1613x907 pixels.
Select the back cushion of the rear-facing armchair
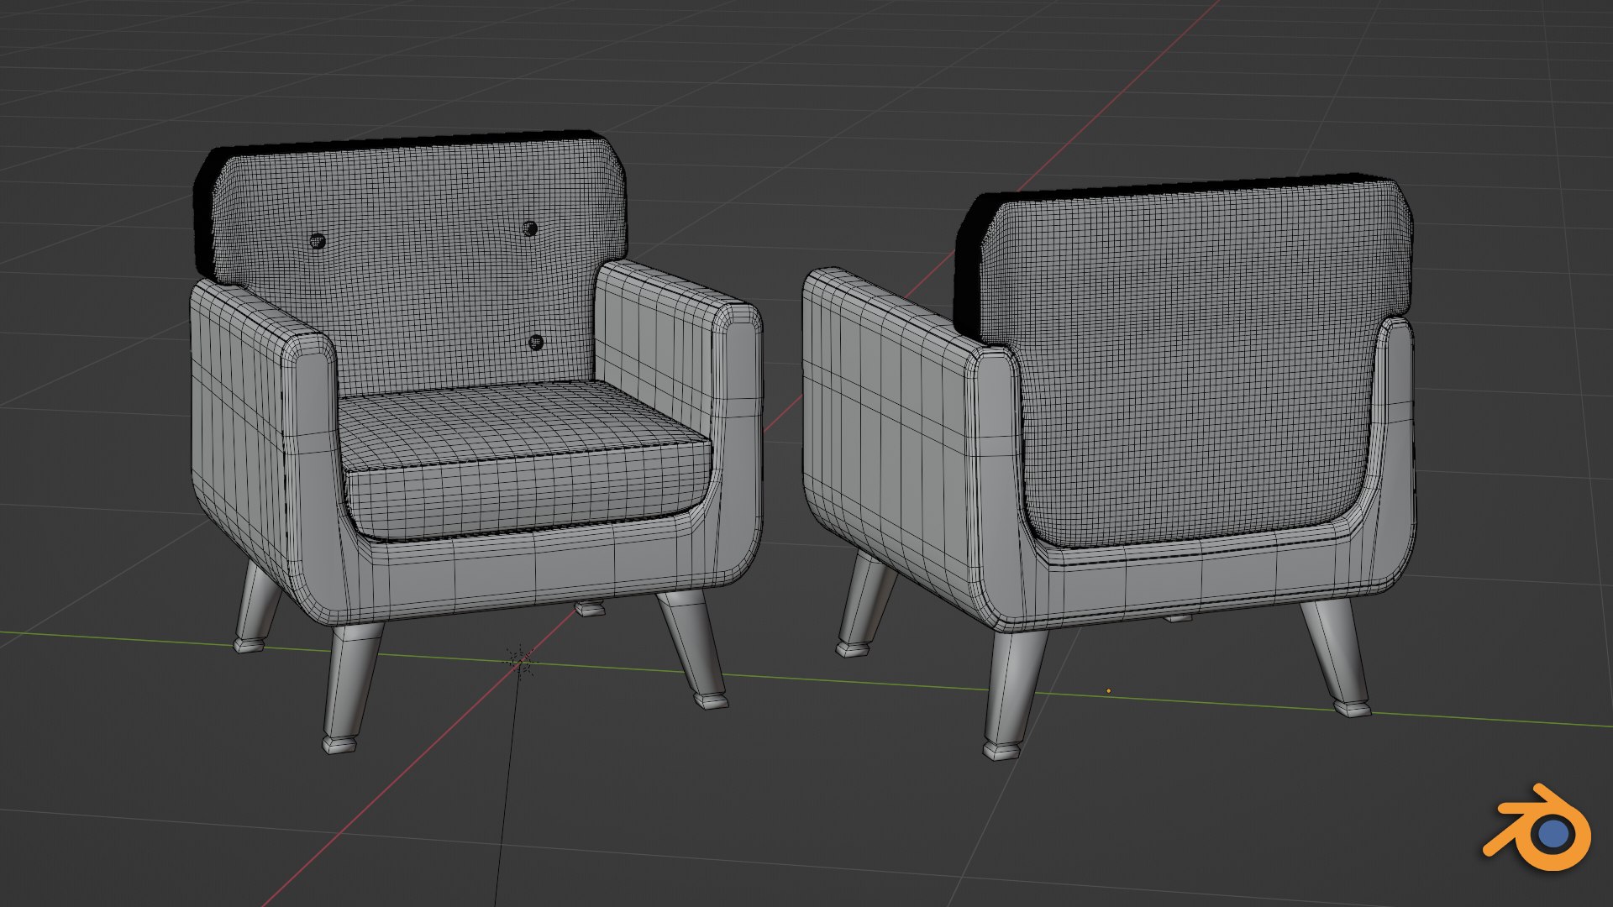point(1193,361)
